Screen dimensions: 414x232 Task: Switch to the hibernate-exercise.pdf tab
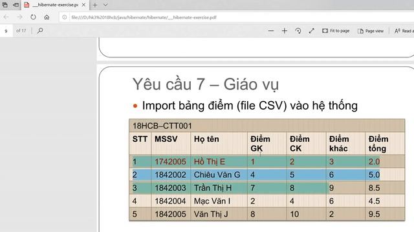(x=54, y=5)
